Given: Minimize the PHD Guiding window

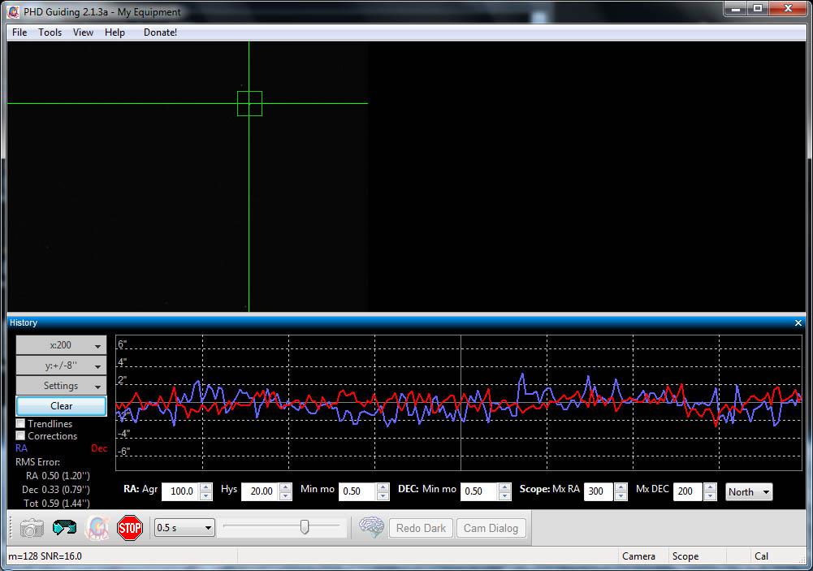Looking at the screenshot, I should [735, 9].
